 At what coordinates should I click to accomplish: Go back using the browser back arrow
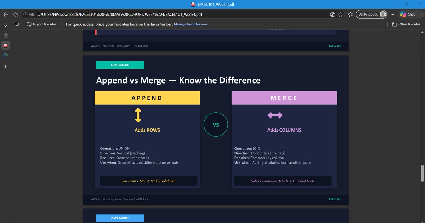pos(6,15)
